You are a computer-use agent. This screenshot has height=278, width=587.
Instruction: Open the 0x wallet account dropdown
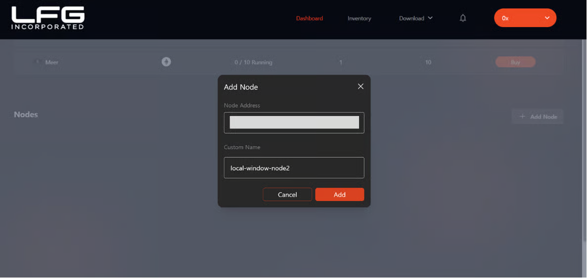coord(525,18)
